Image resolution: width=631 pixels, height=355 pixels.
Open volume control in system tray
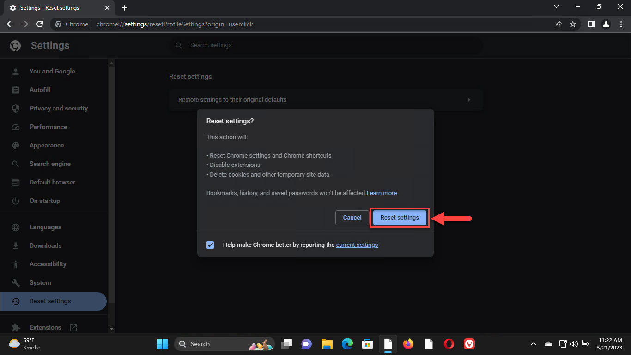tap(574, 344)
